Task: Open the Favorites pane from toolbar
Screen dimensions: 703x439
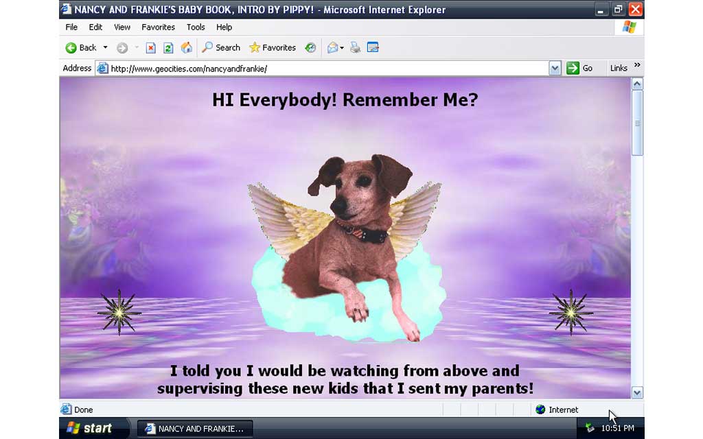Action: pos(272,48)
